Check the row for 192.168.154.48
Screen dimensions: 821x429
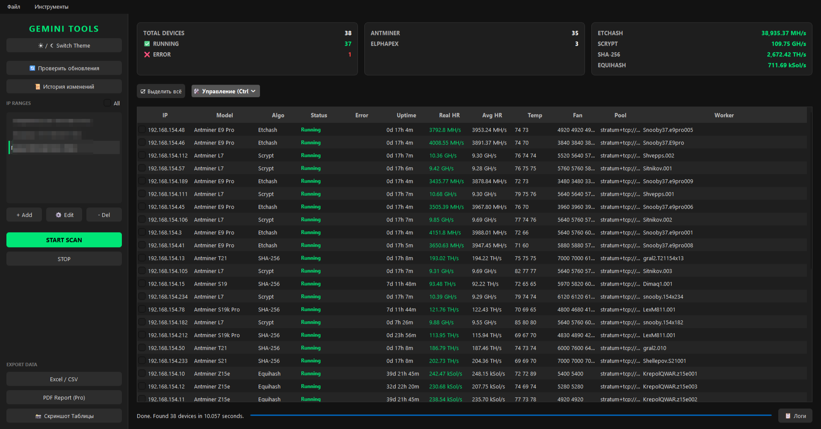tap(142, 130)
